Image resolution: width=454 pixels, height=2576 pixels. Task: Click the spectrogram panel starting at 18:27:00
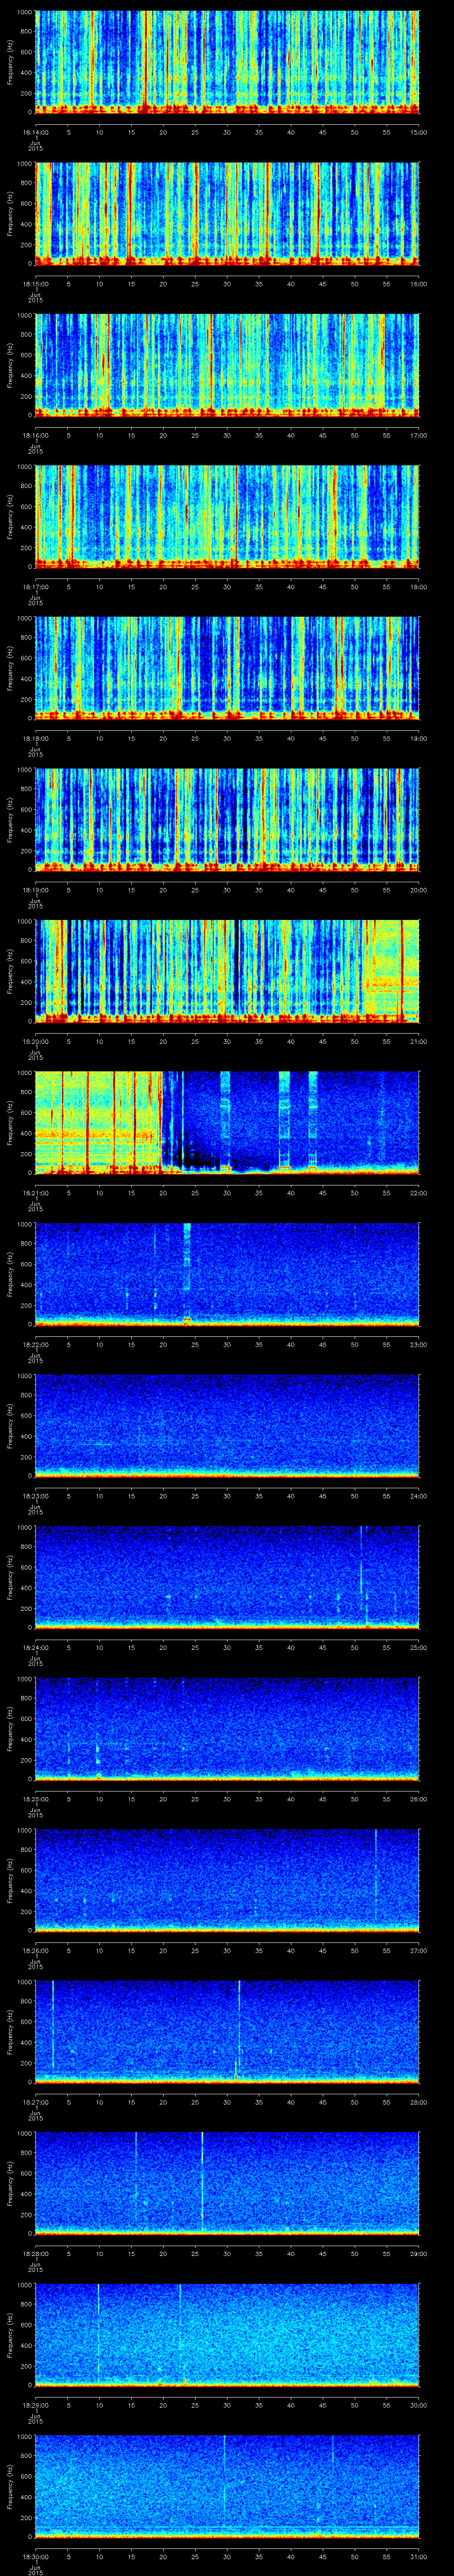point(227,2032)
